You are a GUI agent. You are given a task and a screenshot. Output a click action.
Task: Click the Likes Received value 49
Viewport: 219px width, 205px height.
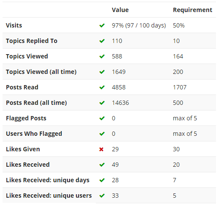(115, 165)
